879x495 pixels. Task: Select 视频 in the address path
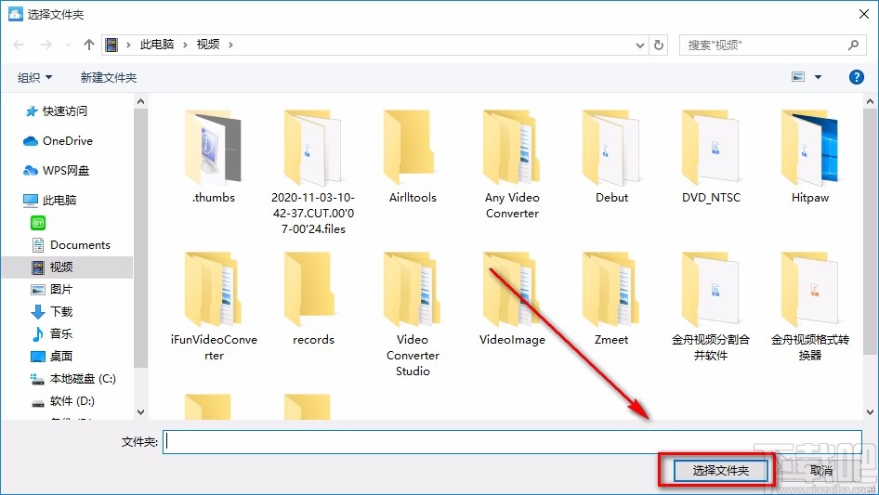pos(208,45)
